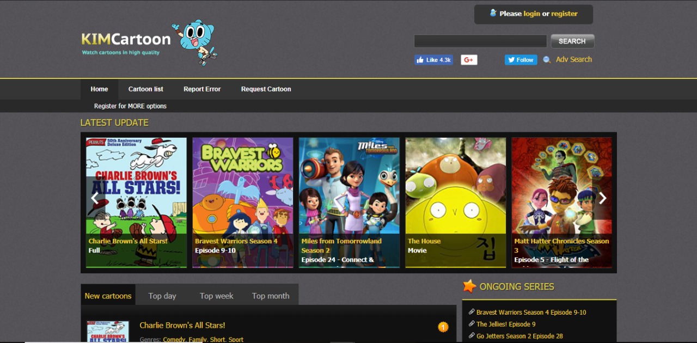This screenshot has width=697, height=343.
Task: Click 'Episode 5 - Flight of the' caption
Action: point(552,260)
